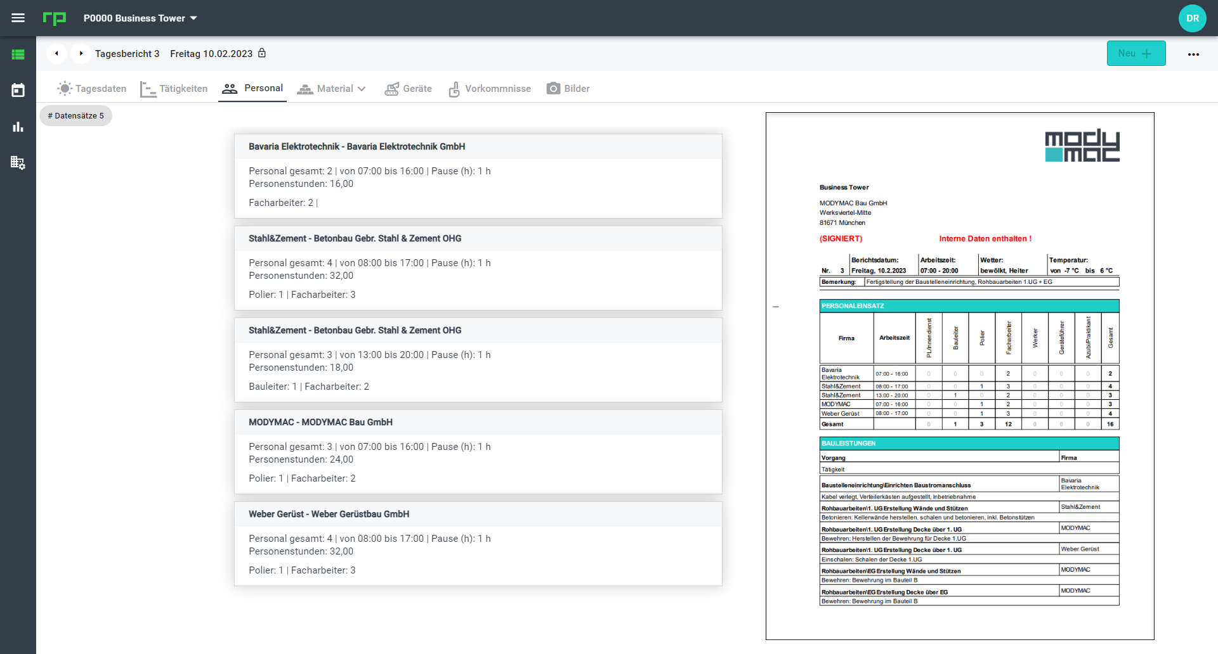Click the lock icon beside report date
The image size is (1218, 654).
[262, 53]
